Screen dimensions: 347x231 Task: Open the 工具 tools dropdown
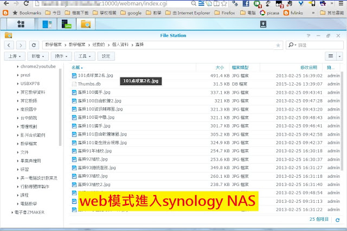(x=85, y=56)
